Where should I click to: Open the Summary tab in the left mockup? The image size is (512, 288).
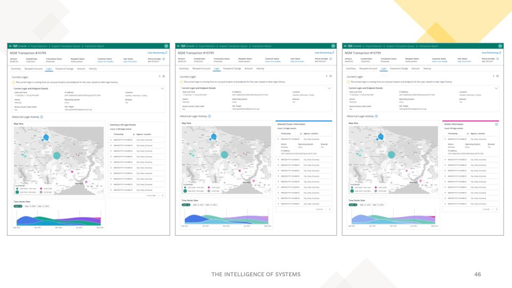point(16,69)
